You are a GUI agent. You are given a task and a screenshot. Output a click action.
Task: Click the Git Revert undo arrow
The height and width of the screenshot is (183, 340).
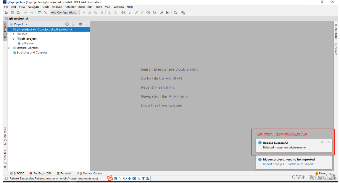154,12
